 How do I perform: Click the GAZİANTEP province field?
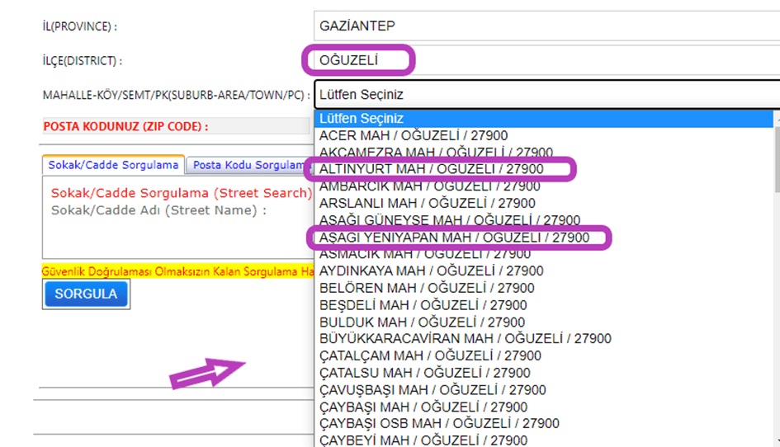(545, 26)
